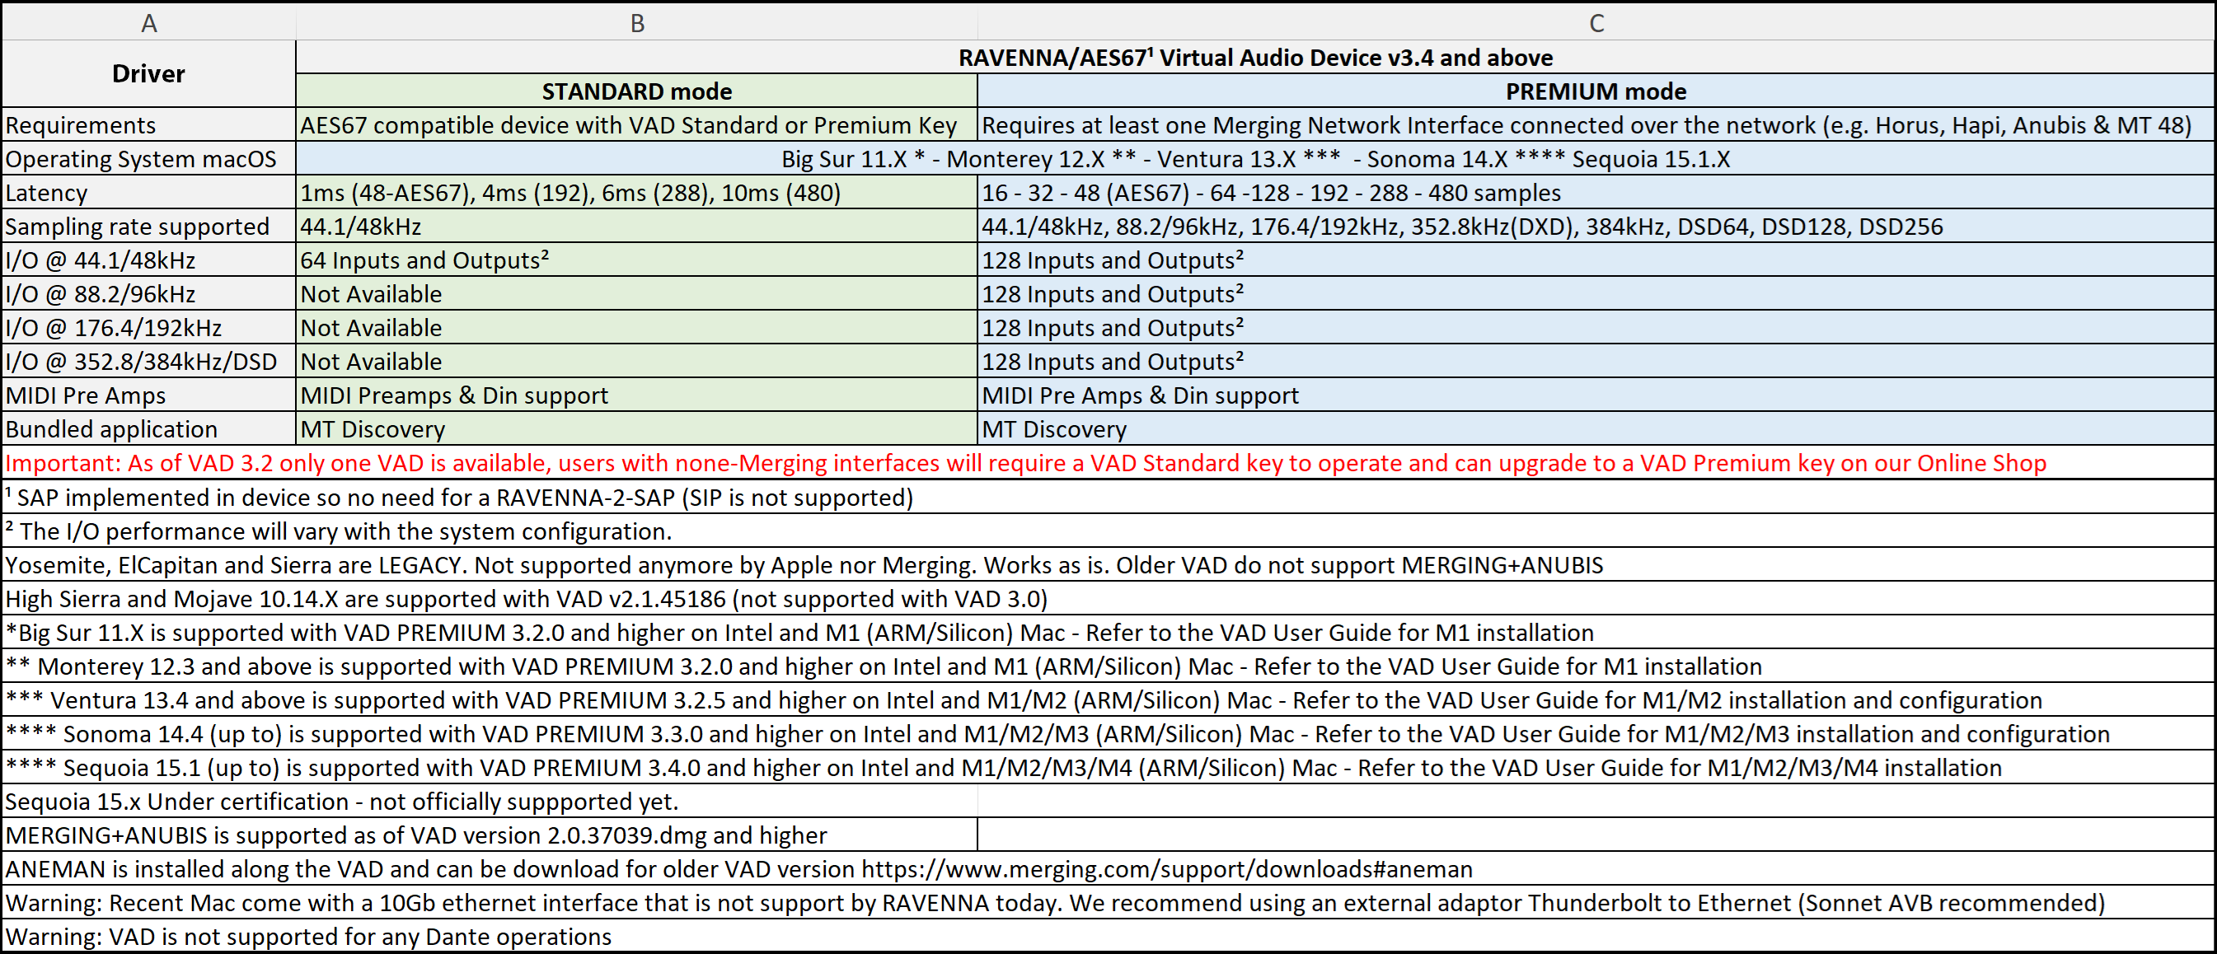This screenshot has width=2217, height=954.
Task: Select the STANDARD mode header cell
Action: [637, 91]
